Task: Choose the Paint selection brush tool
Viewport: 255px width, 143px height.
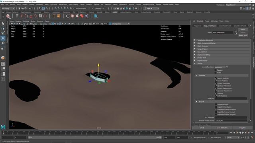Action: point(3,33)
